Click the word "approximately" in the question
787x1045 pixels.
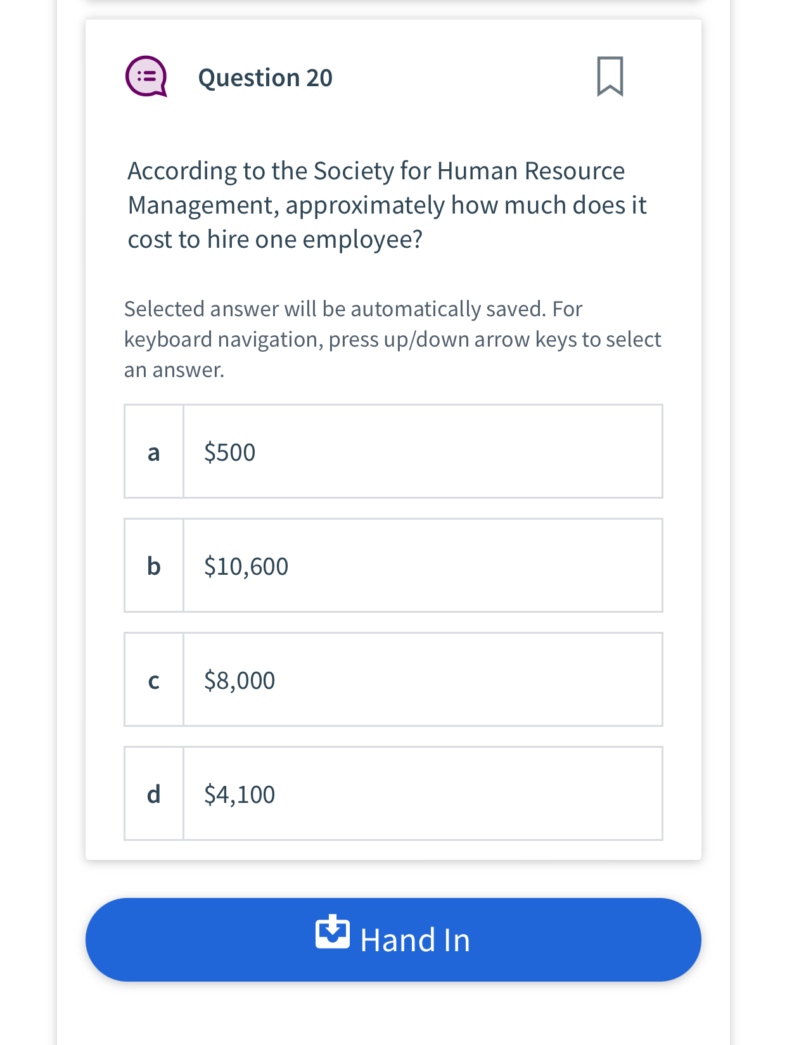[365, 205]
